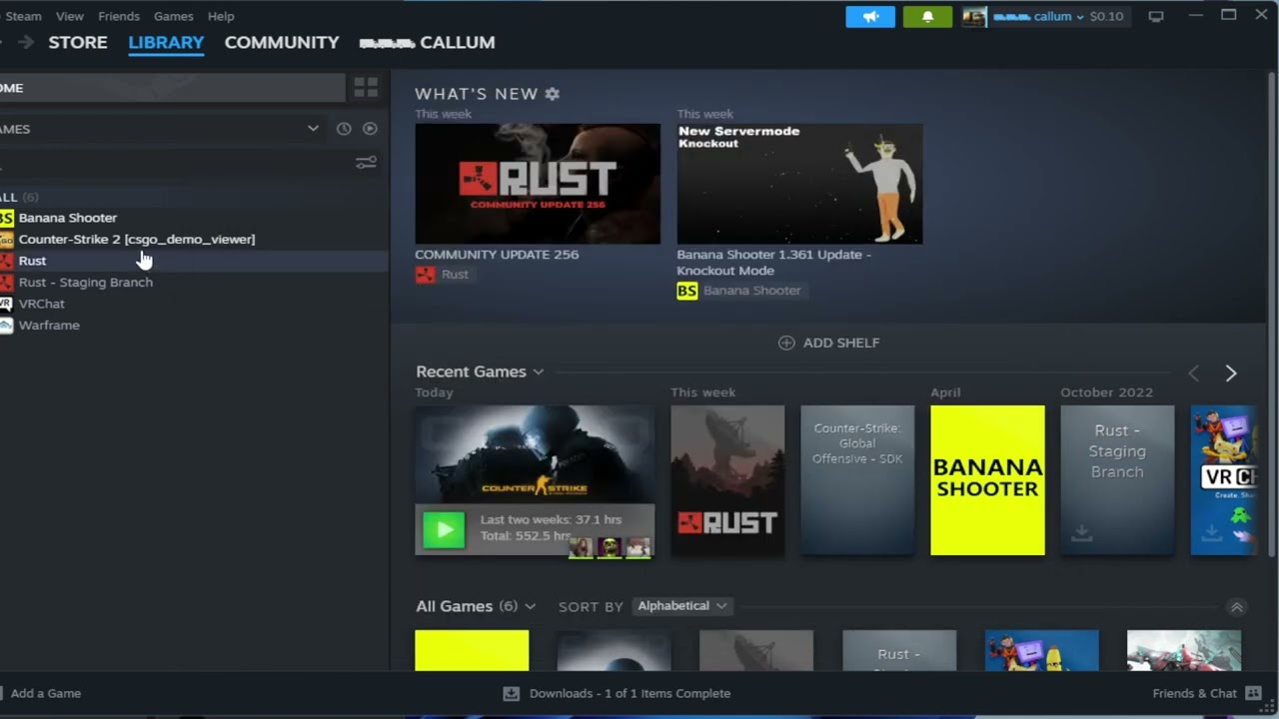Click Add a Game link
Viewport: 1279px width, 719px height.
[46, 693]
